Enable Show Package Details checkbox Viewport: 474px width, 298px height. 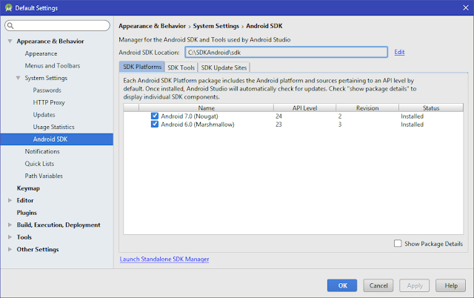click(398, 244)
